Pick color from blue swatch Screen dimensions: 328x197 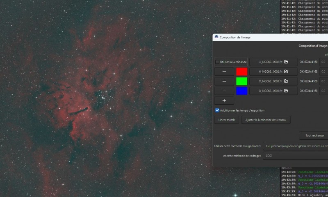coord(241,91)
